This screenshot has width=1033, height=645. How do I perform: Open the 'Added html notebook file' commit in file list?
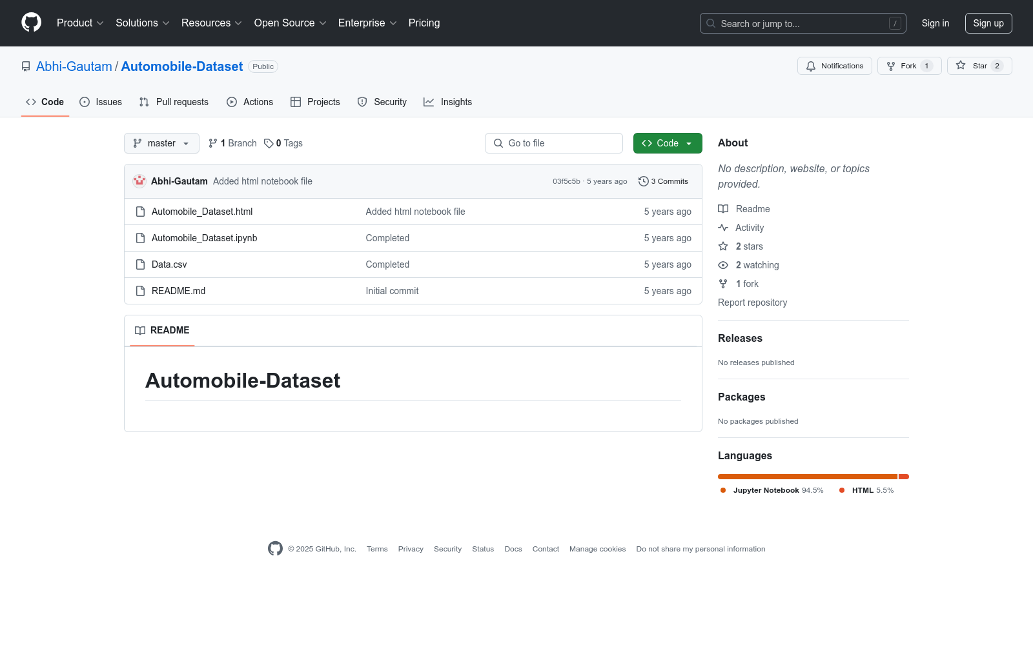pos(416,212)
